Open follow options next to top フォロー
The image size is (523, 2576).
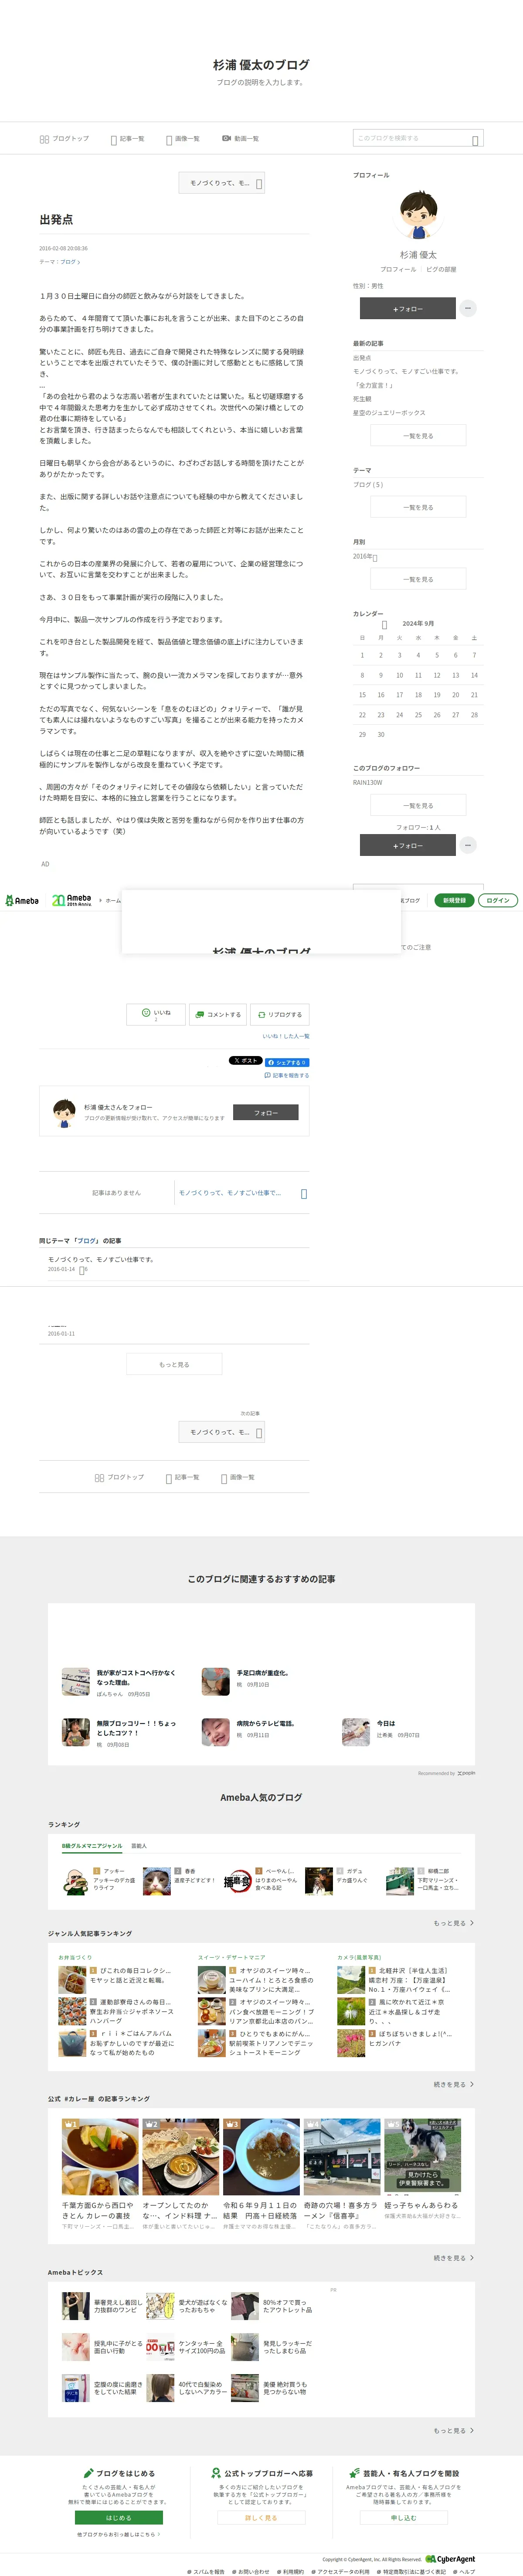[x=467, y=308]
